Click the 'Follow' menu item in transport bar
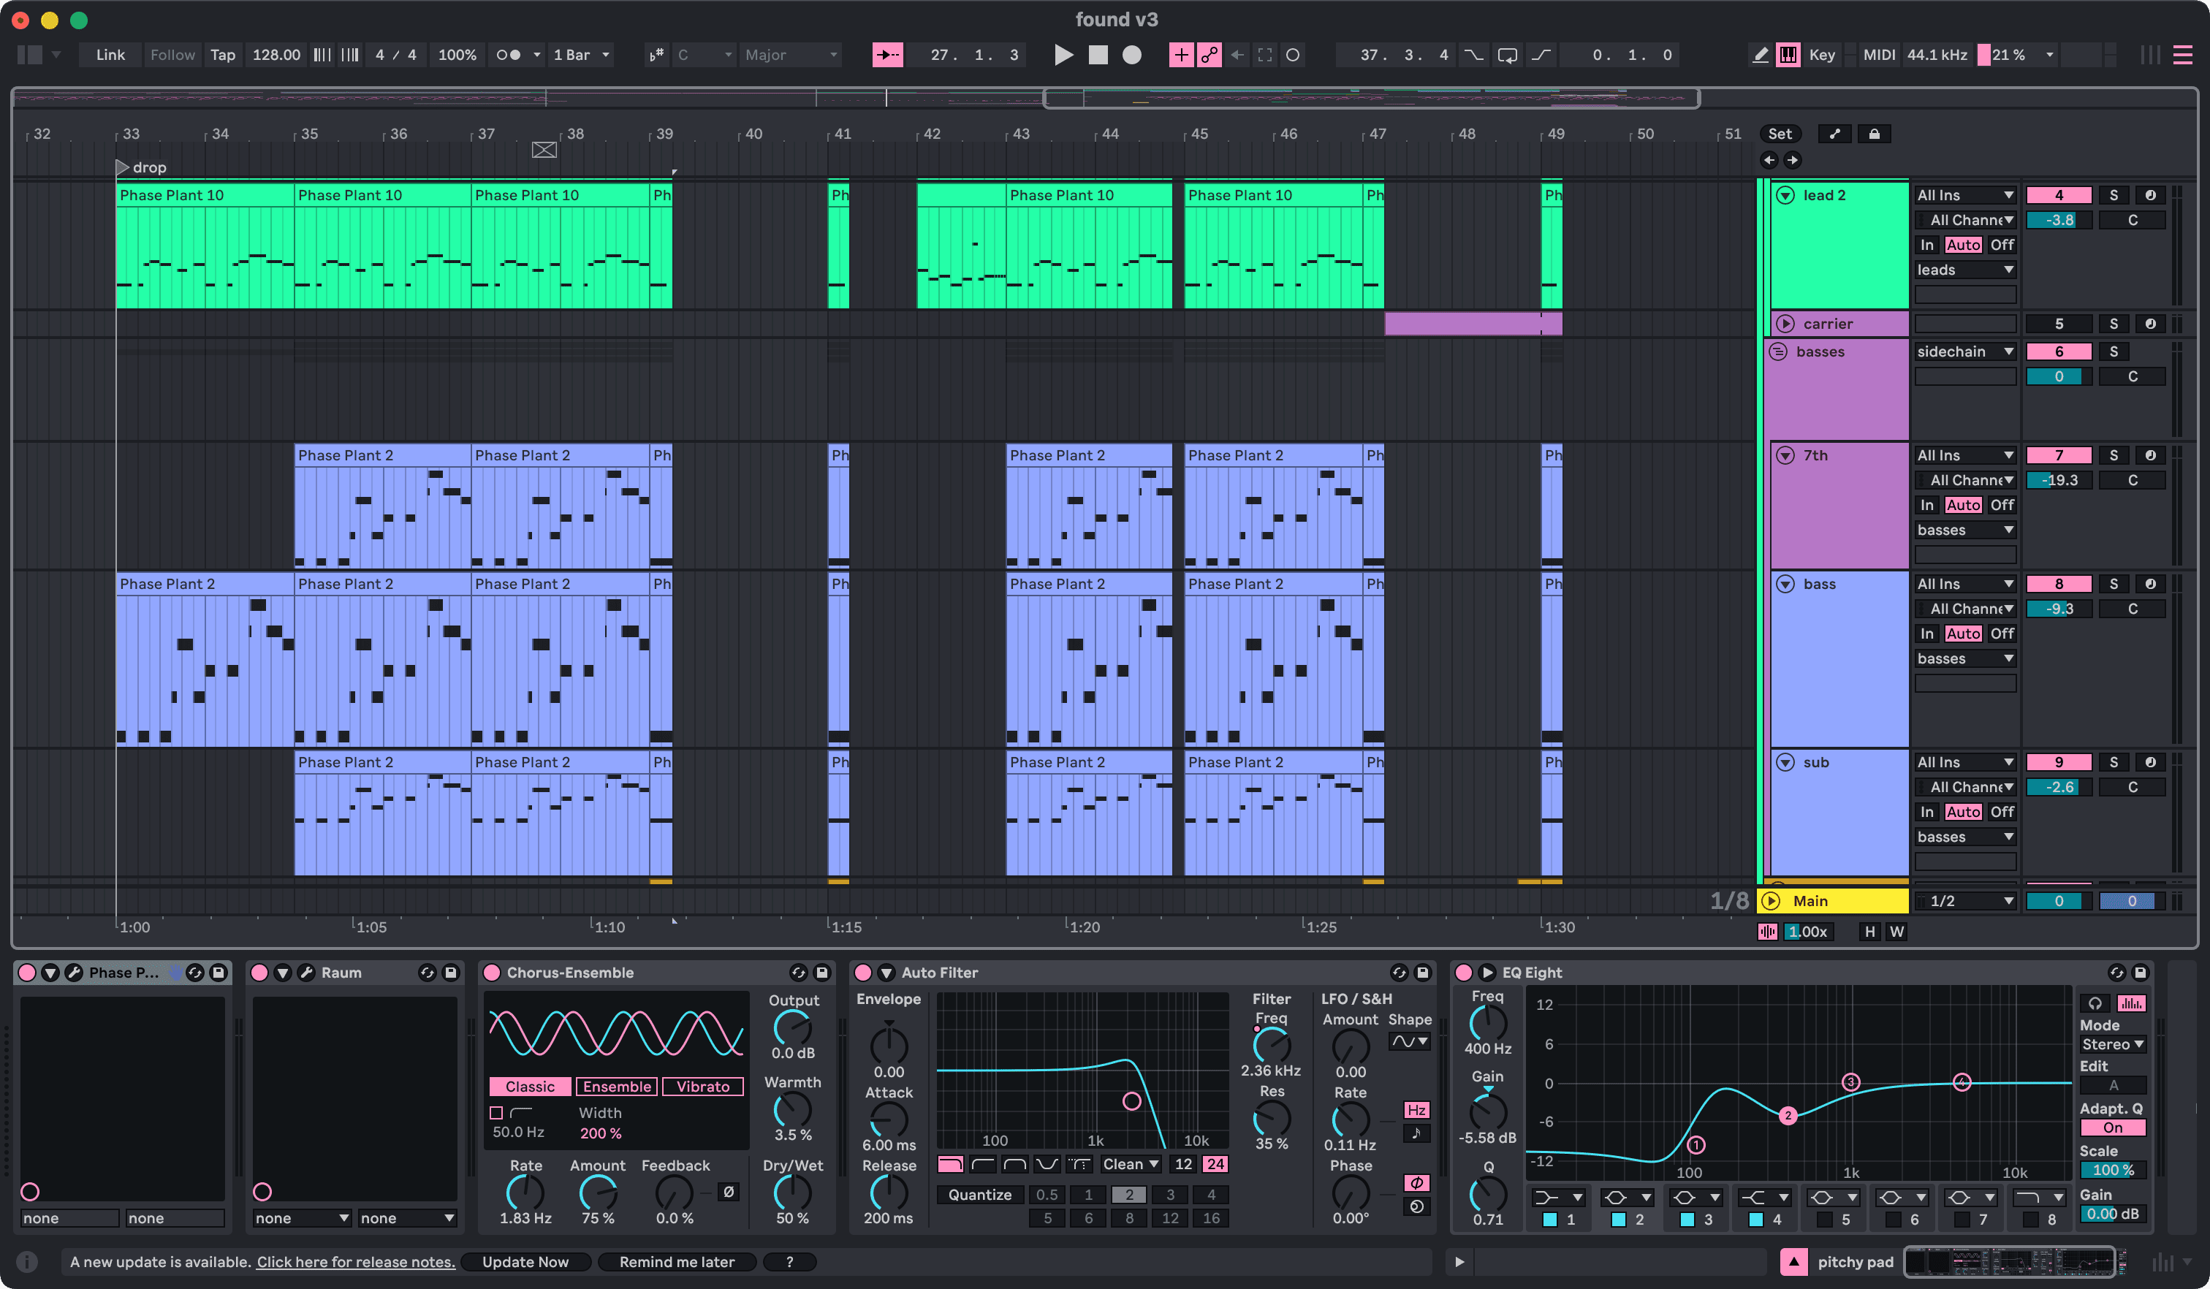The width and height of the screenshot is (2210, 1289). 169,57
